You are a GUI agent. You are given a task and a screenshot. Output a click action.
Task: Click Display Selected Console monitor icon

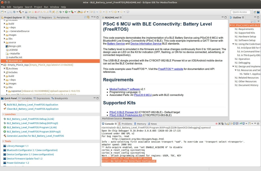click(x=243, y=124)
